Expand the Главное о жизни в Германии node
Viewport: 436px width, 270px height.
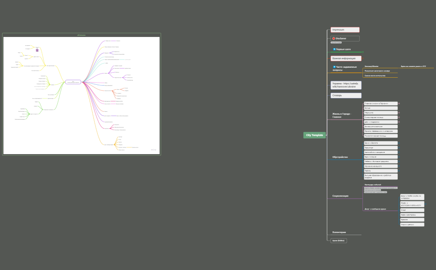pyautogui.click(x=399, y=103)
